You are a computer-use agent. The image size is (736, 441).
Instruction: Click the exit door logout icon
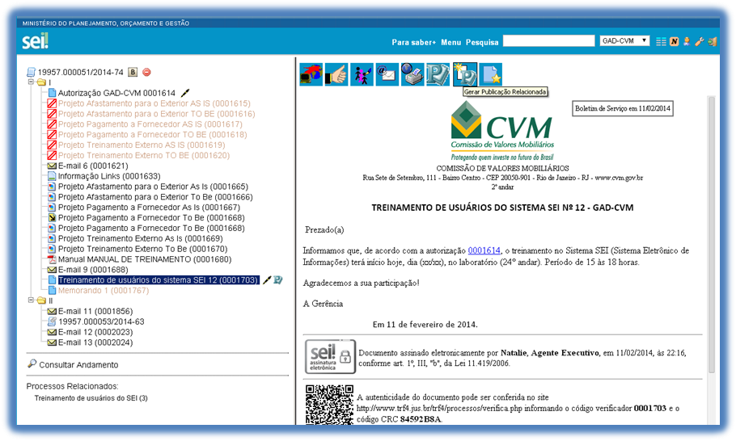(713, 42)
